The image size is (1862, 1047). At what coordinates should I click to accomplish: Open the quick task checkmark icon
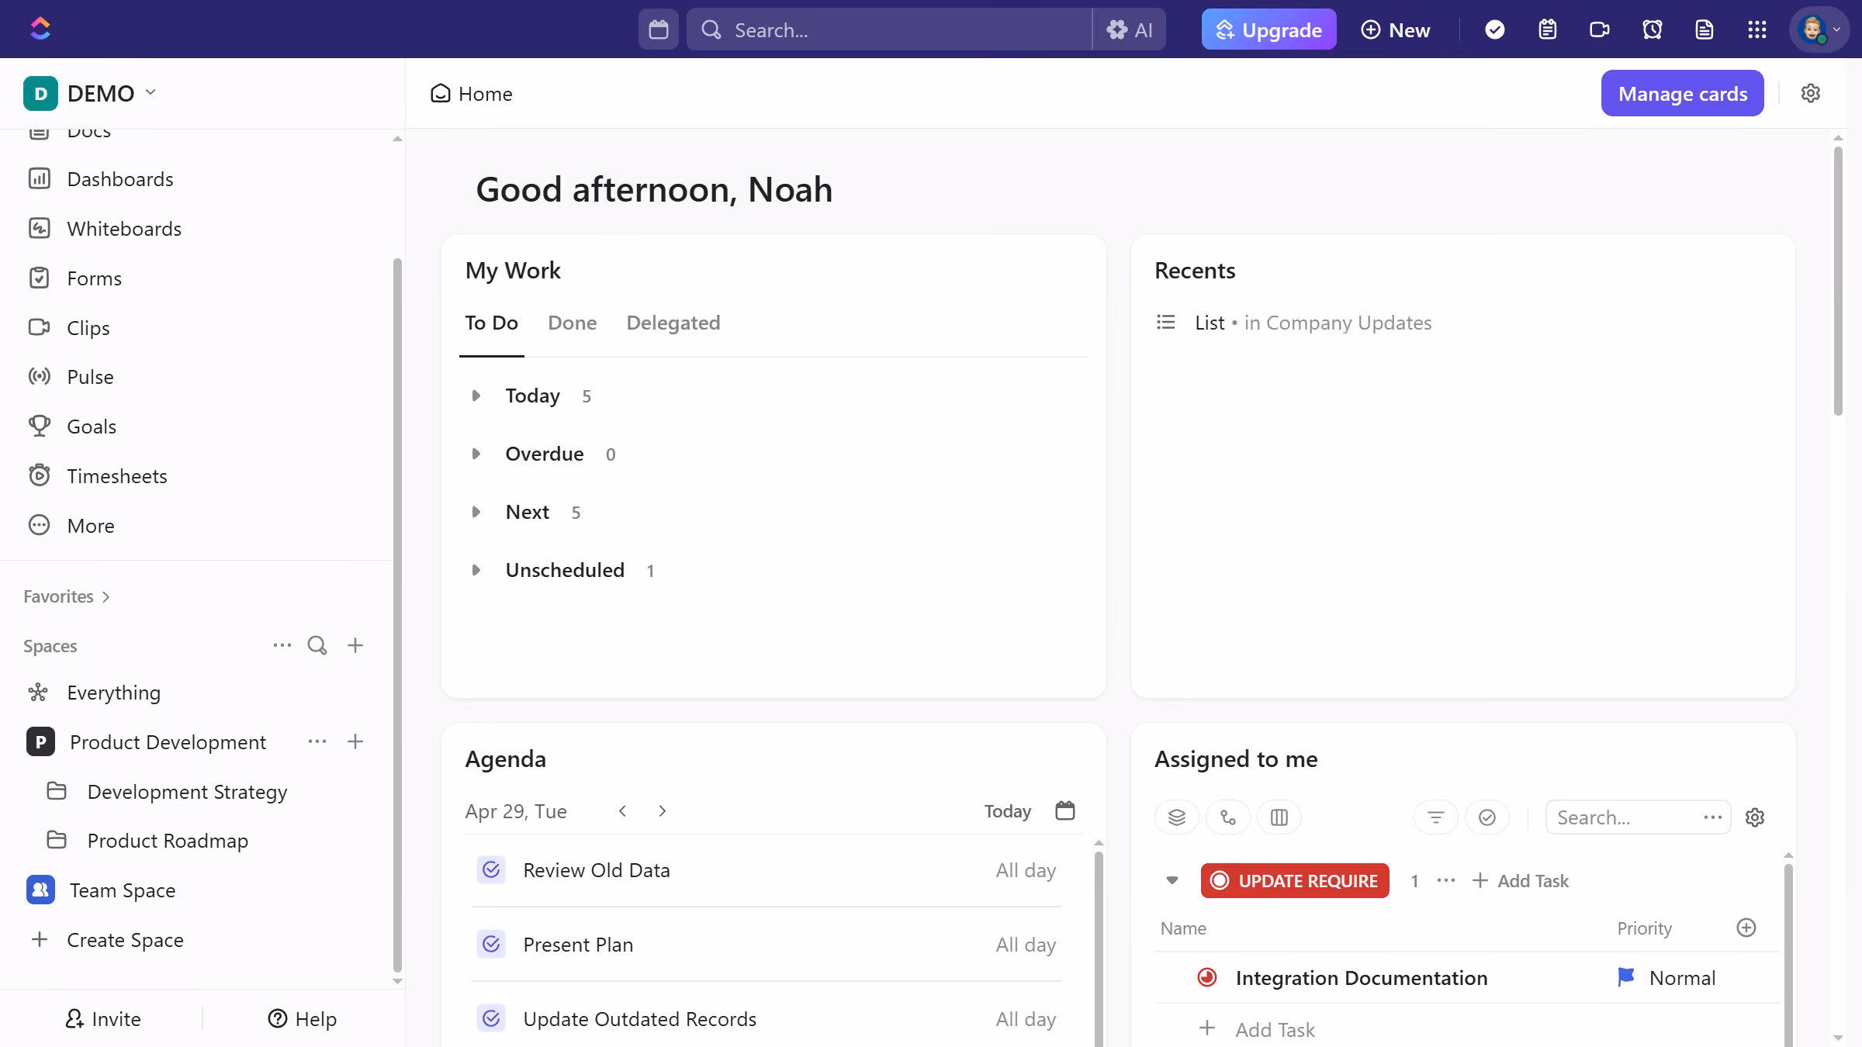point(1494,29)
